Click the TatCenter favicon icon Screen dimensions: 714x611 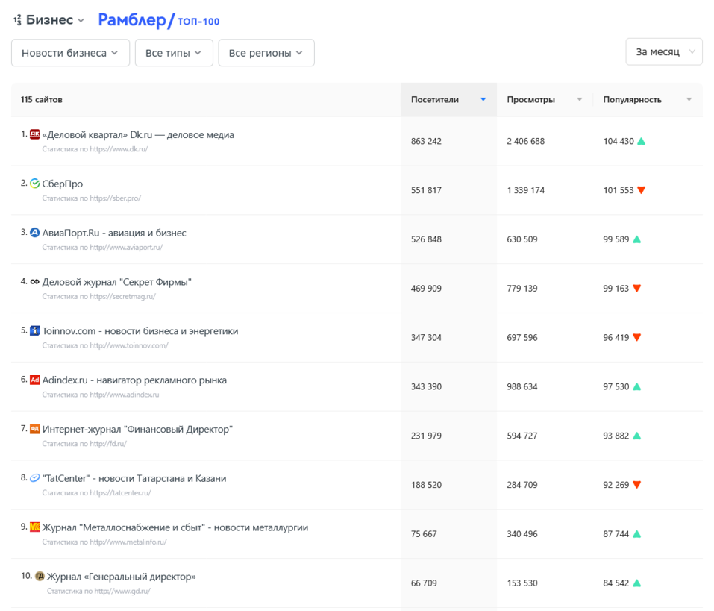34,478
